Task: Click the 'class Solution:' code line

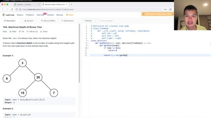Action: click(99, 41)
